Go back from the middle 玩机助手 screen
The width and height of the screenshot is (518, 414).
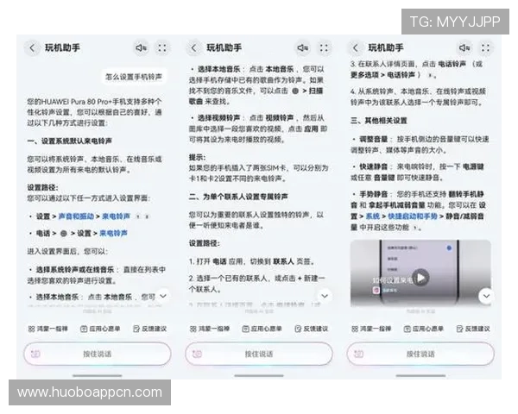pyautogui.click(x=193, y=48)
